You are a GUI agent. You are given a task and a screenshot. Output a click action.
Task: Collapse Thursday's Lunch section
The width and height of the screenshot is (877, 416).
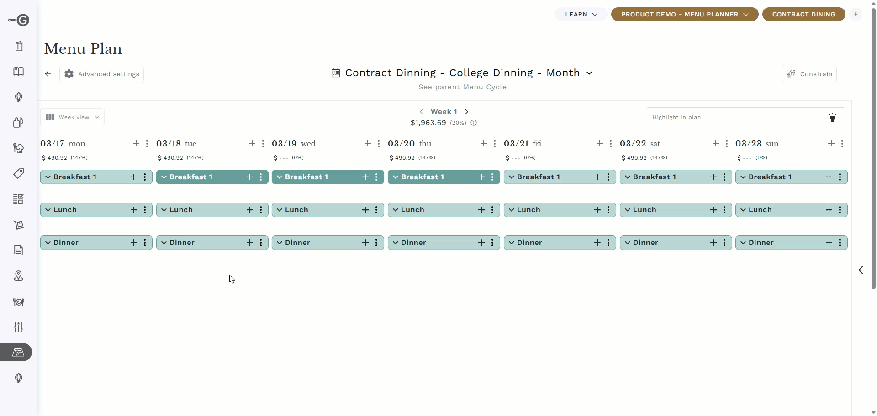396,210
